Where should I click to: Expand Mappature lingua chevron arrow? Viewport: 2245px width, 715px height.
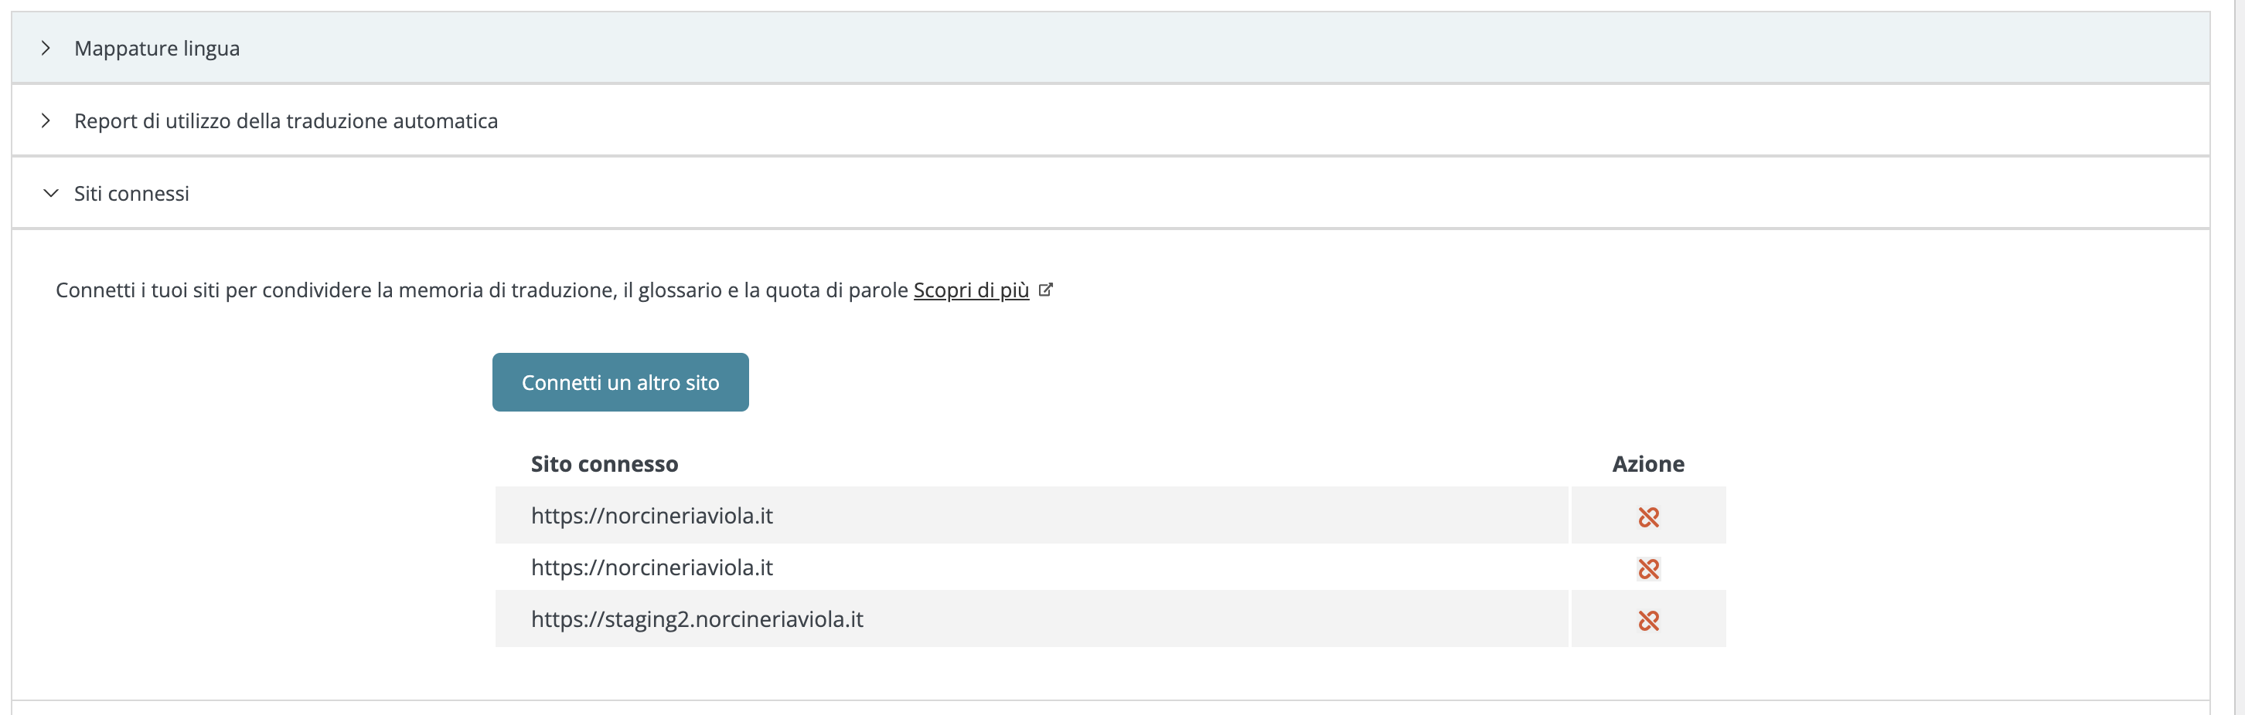(x=46, y=48)
